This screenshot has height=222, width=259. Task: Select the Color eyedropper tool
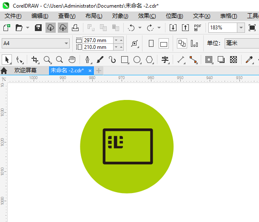[x=249, y=60]
